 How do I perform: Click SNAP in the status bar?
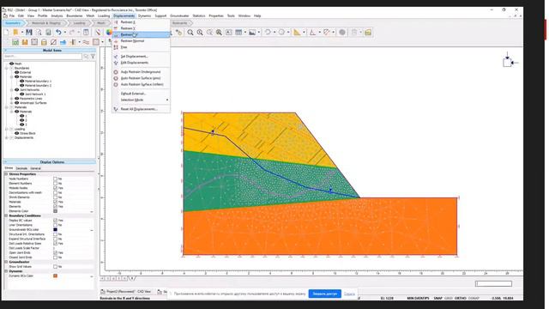tap(438, 298)
